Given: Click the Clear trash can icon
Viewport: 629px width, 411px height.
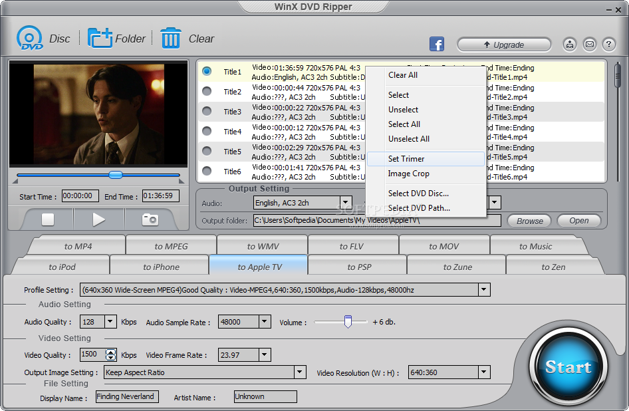Looking at the screenshot, I should click(171, 38).
